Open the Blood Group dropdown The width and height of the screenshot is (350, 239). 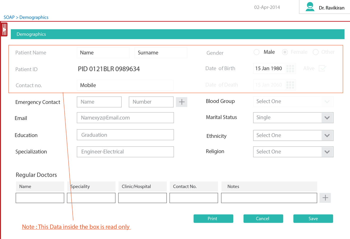coord(327,102)
